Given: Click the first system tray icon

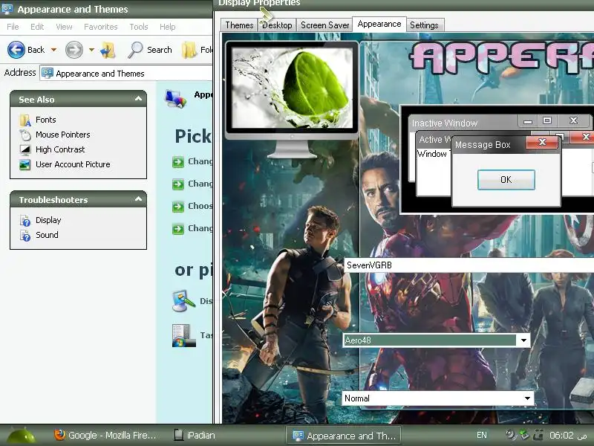Looking at the screenshot, I should click(511, 435).
